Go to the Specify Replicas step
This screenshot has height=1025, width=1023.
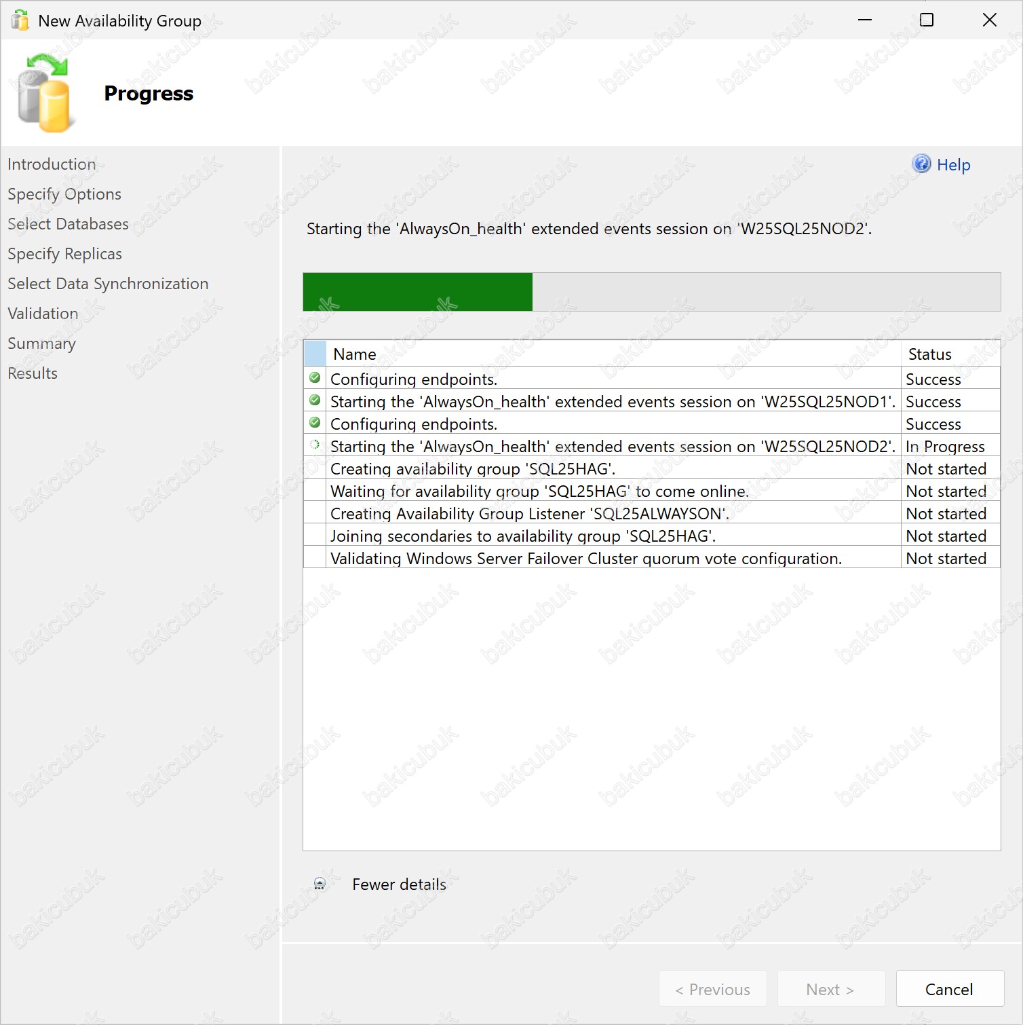pos(64,254)
